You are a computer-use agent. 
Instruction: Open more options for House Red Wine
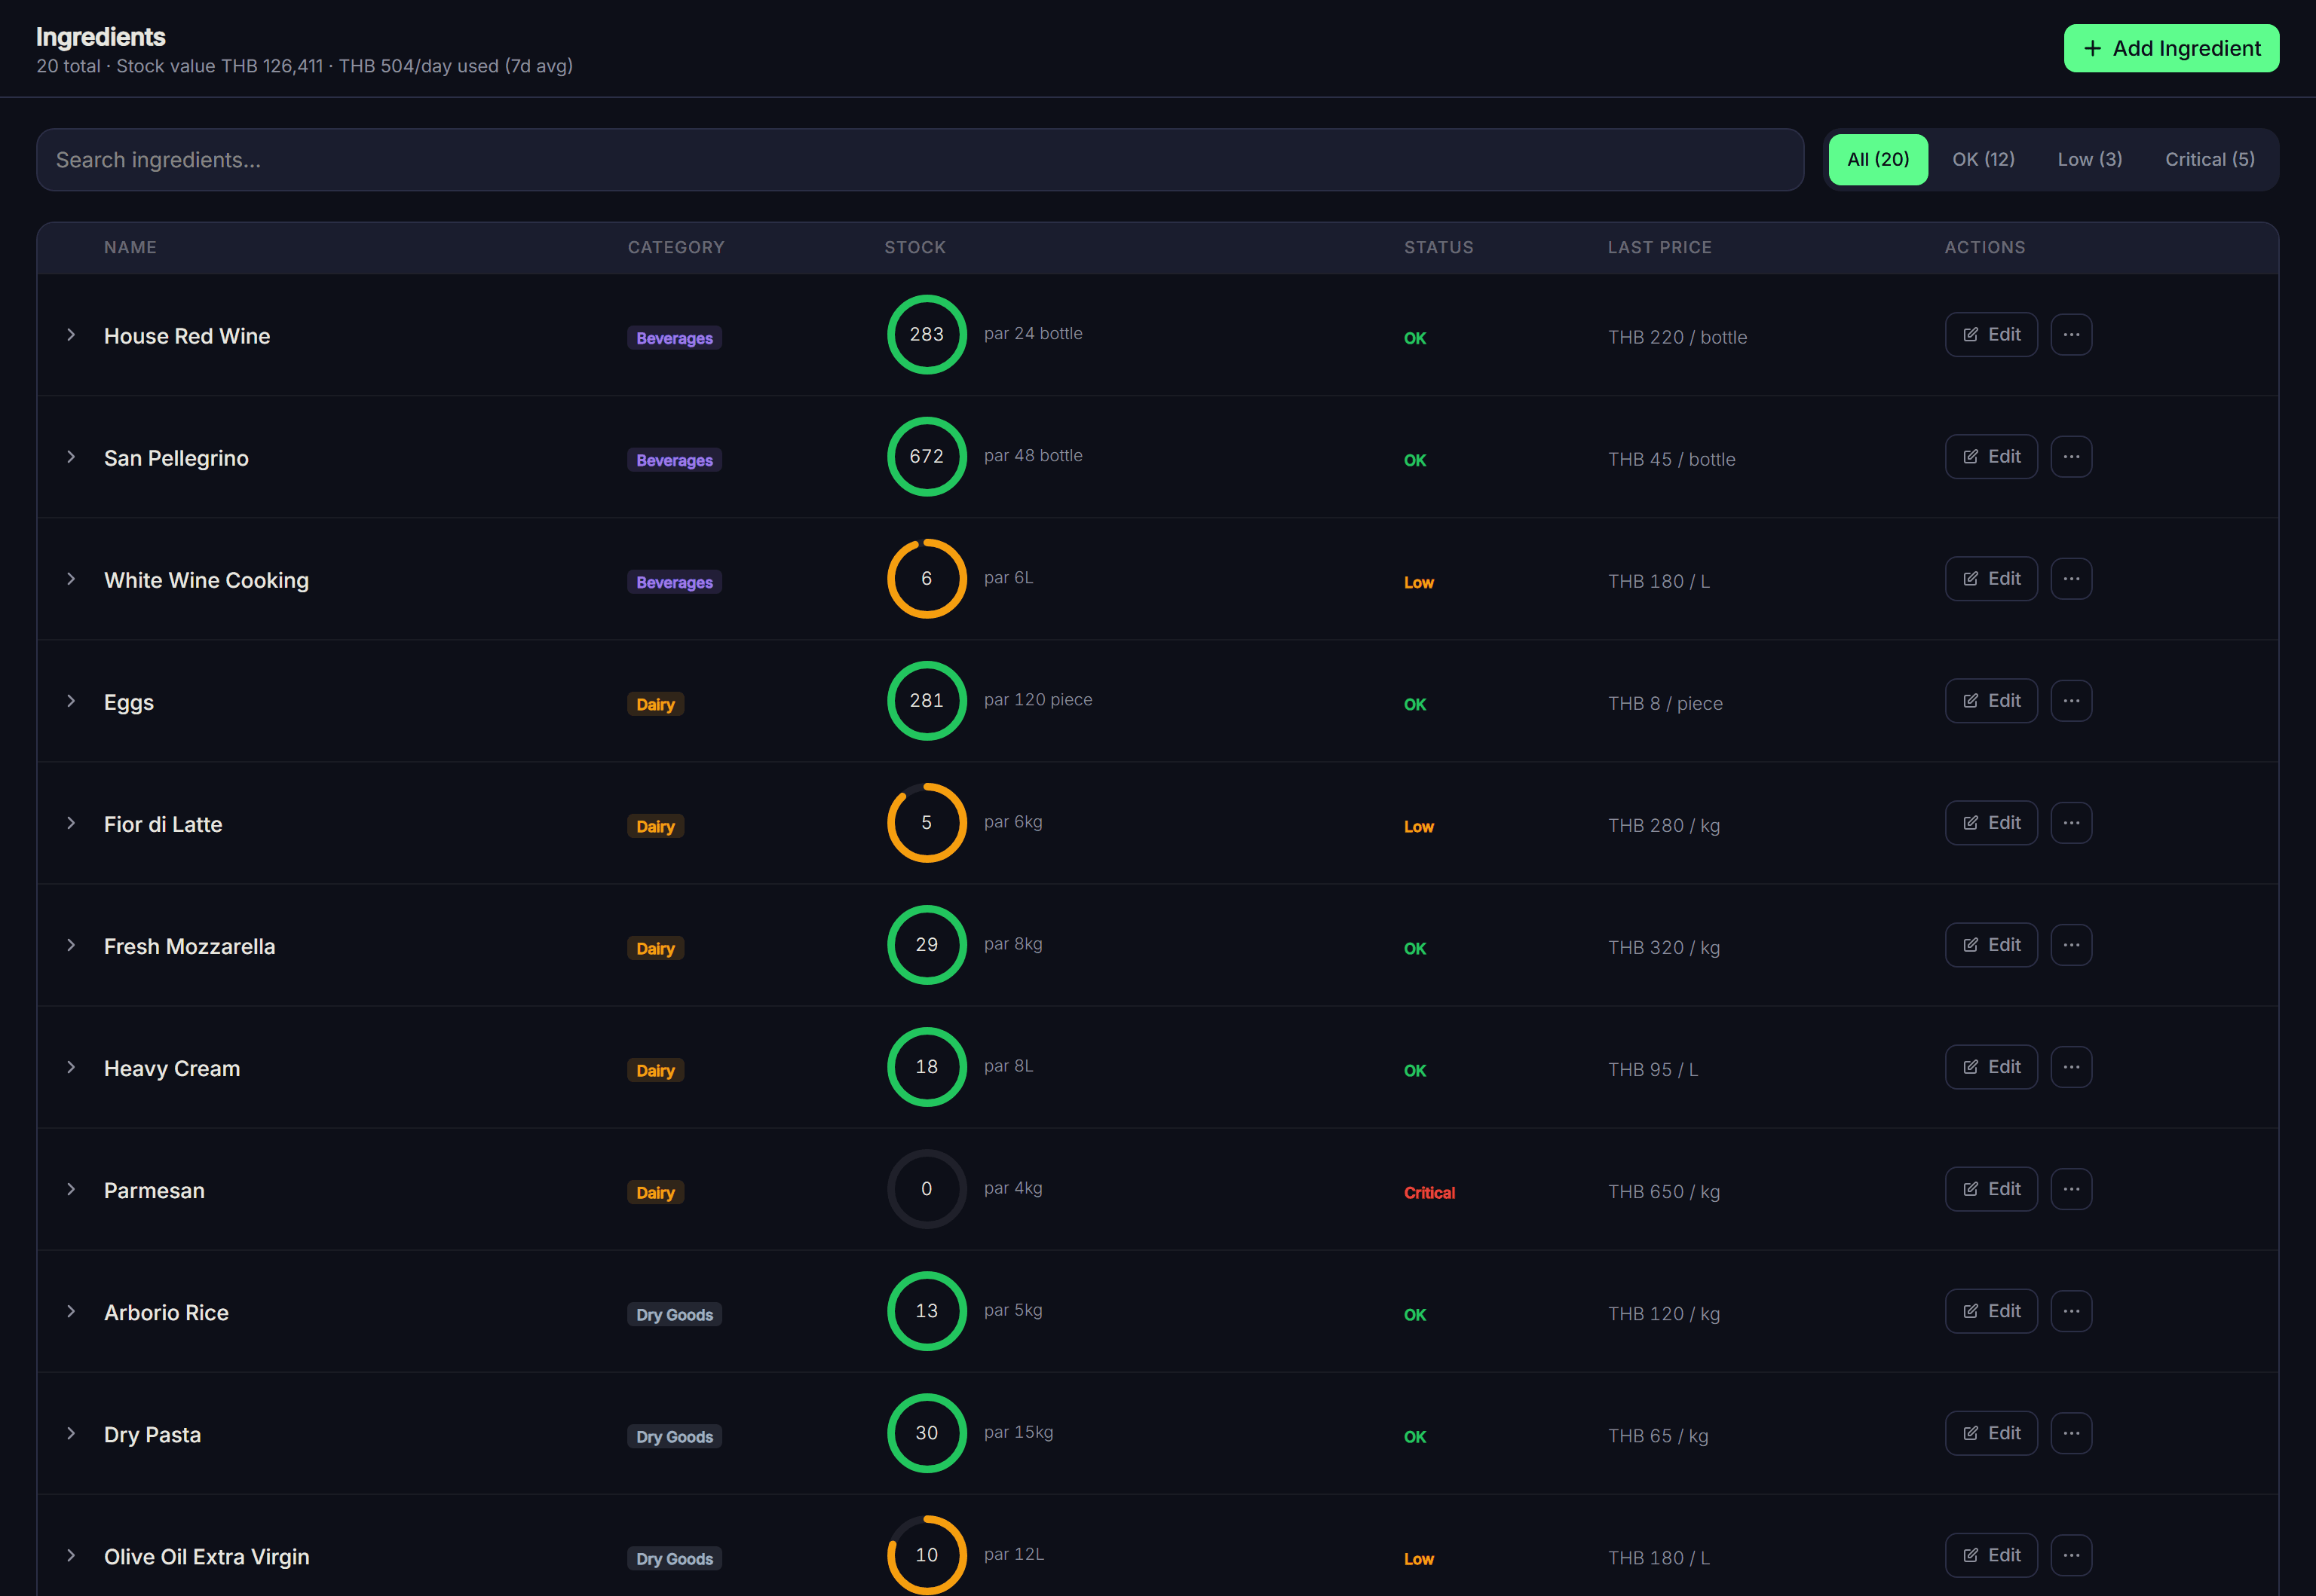(x=2071, y=335)
